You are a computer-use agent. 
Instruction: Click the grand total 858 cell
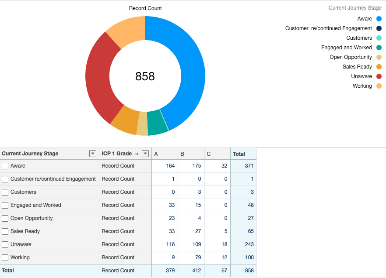pyautogui.click(x=249, y=271)
